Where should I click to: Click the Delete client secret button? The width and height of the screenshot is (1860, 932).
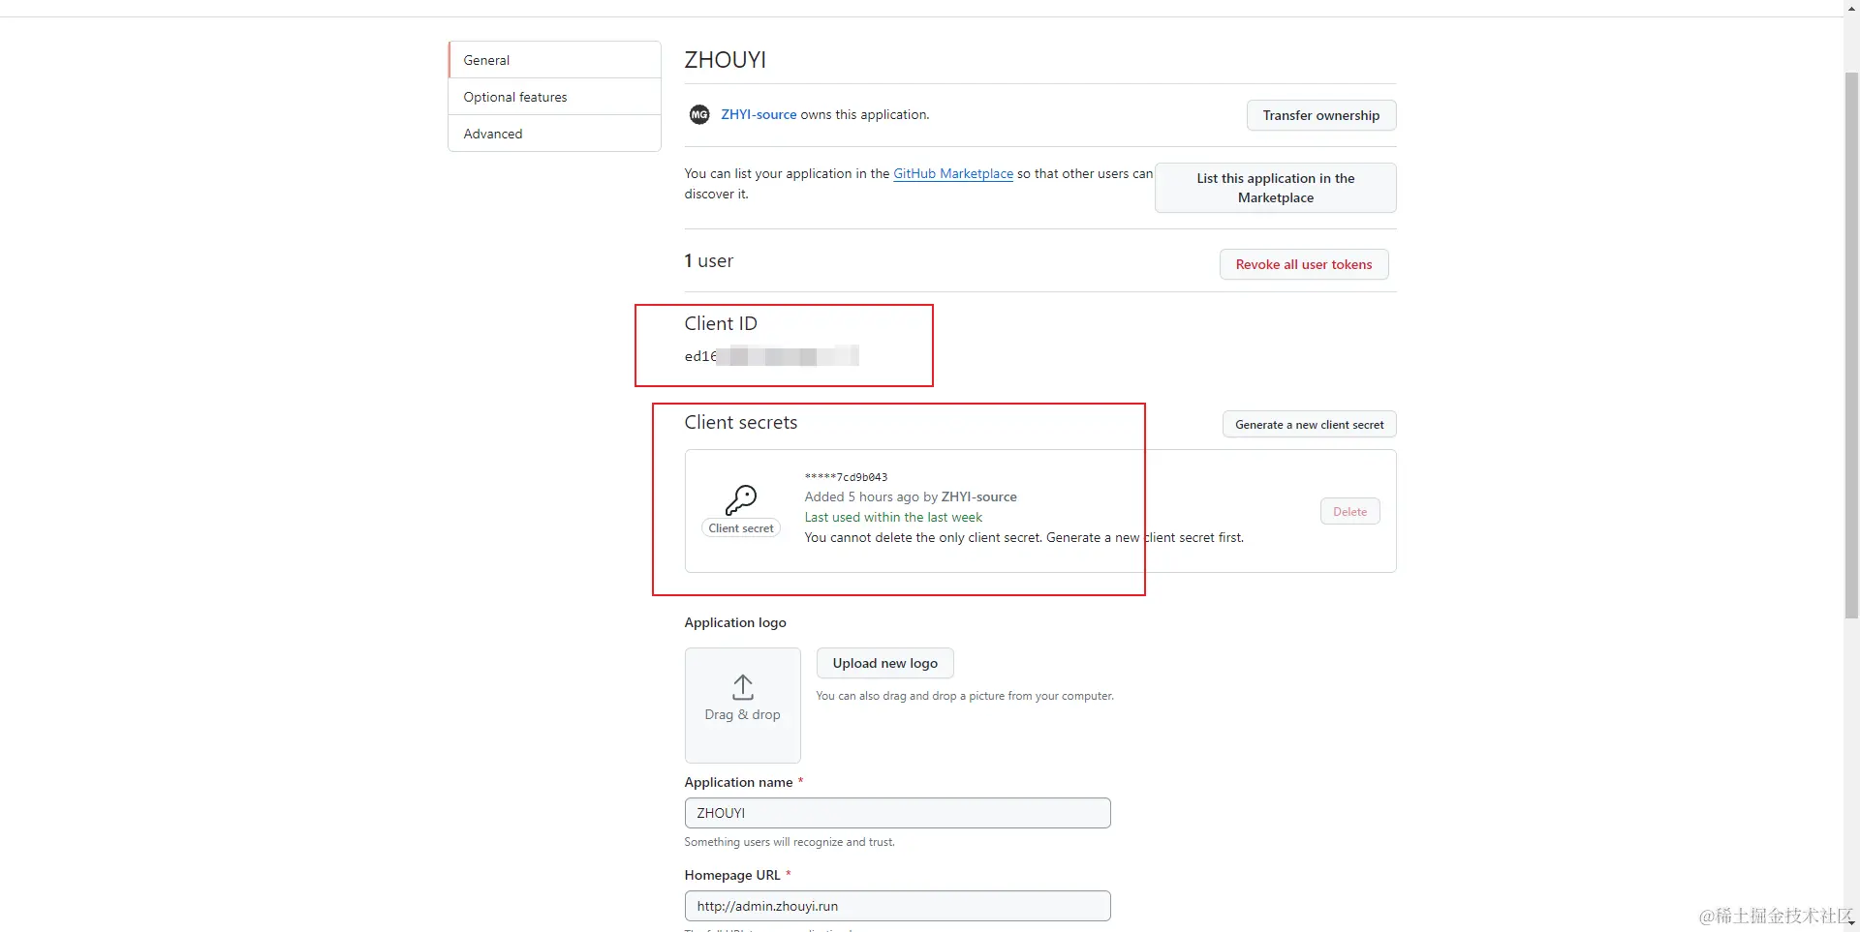1349,512
